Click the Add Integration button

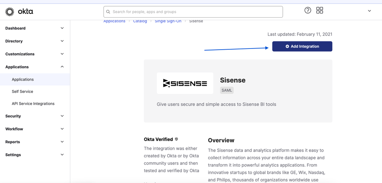(302, 47)
